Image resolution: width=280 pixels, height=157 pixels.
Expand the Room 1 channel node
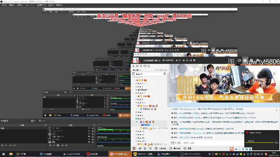[x=136, y=83]
